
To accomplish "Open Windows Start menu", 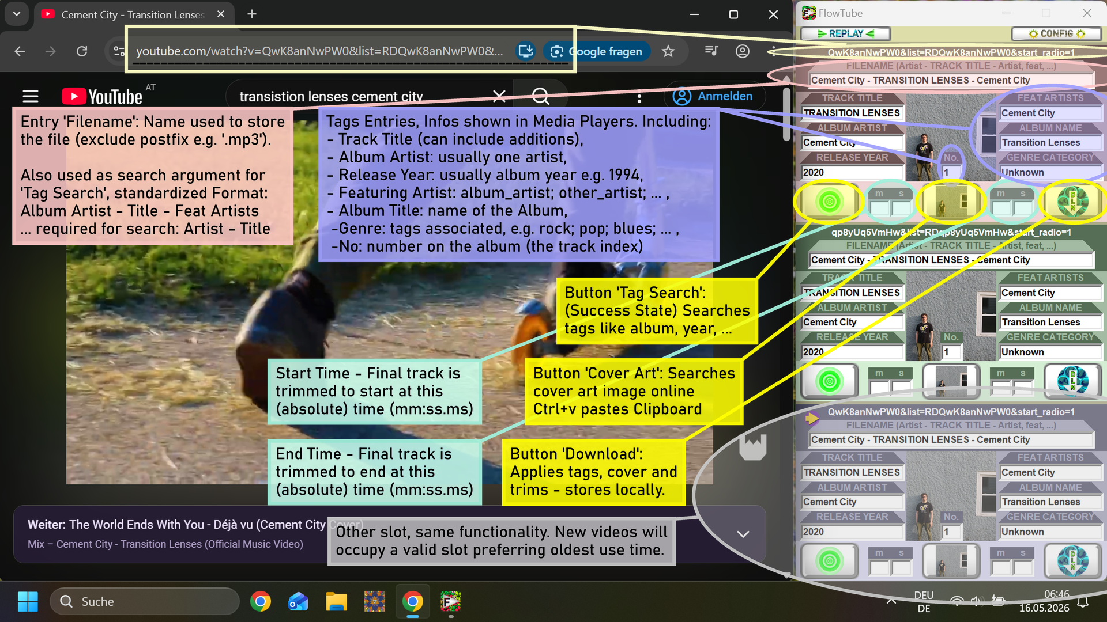I will pyautogui.click(x=27, y=601).
